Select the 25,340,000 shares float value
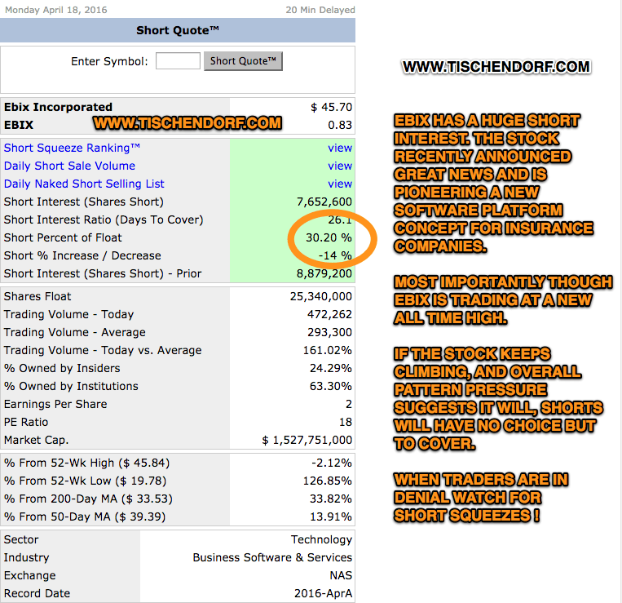Image resolution: width=622 pixels, height=603 pixels. pyautogui.click(x=320, y=296)
